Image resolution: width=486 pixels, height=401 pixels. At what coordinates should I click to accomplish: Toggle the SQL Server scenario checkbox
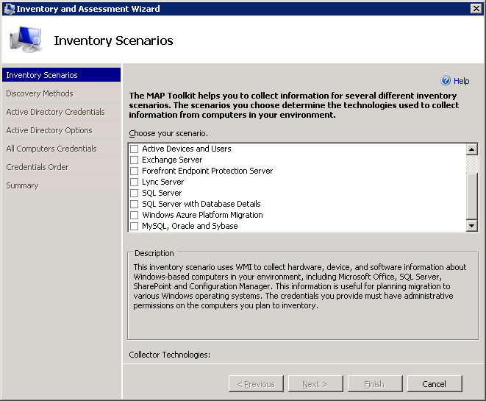(x=134, y=193)
